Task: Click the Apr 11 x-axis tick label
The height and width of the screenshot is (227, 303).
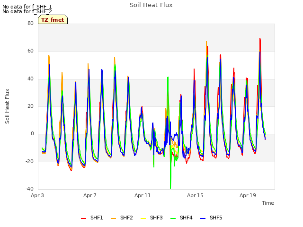Action: (143, 195)
